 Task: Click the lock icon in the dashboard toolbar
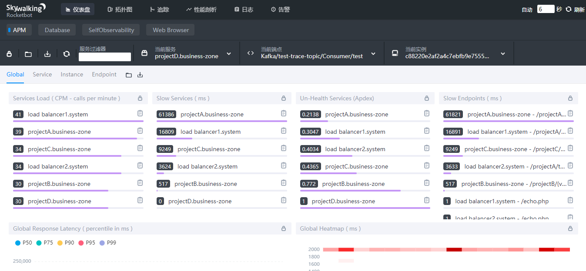[x=9, y=54]
